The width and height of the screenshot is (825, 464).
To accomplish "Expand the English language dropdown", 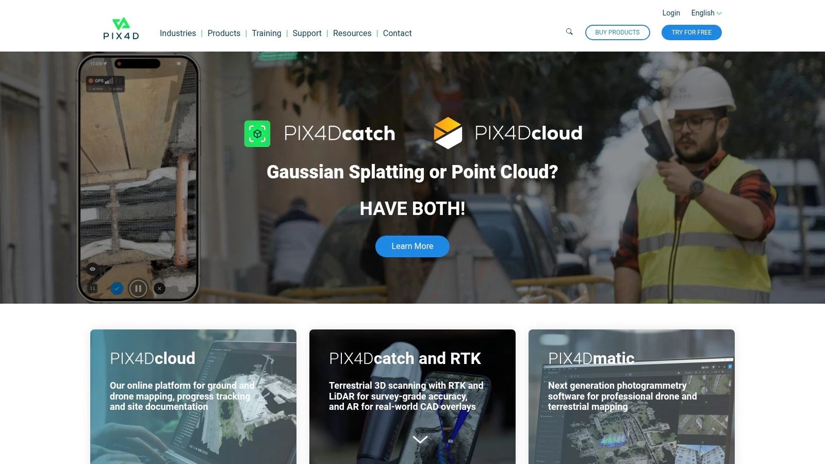I will (706, 13).
